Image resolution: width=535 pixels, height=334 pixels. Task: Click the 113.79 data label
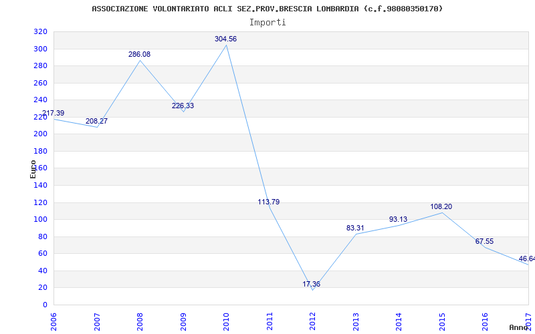point(269,202)
